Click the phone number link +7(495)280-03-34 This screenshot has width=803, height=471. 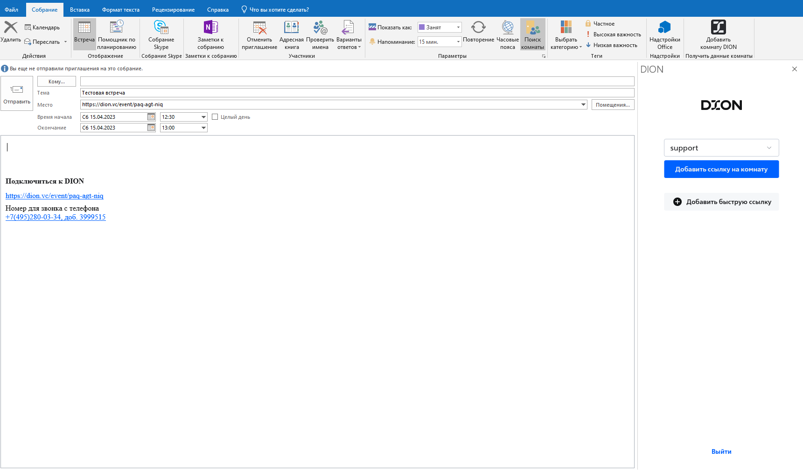(x=56, y=217)
